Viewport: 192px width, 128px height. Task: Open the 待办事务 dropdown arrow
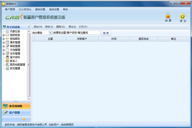(50, 33)
